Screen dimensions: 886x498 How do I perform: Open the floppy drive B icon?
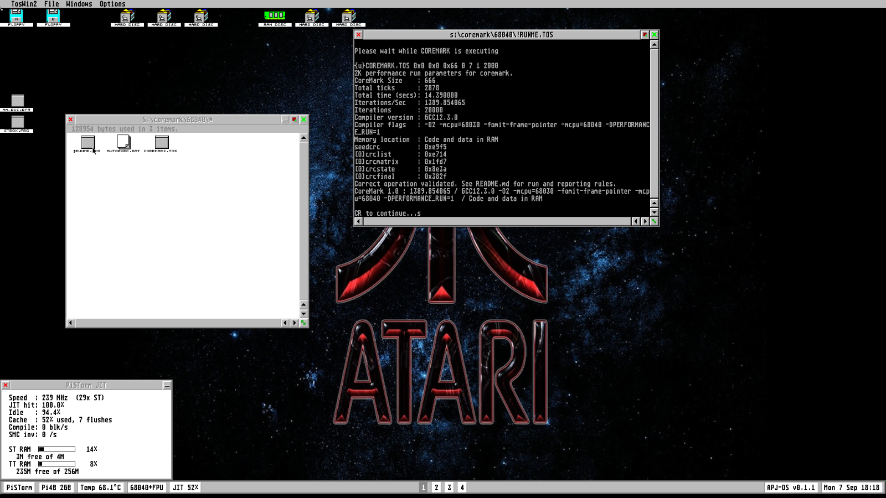coord(53,17)
